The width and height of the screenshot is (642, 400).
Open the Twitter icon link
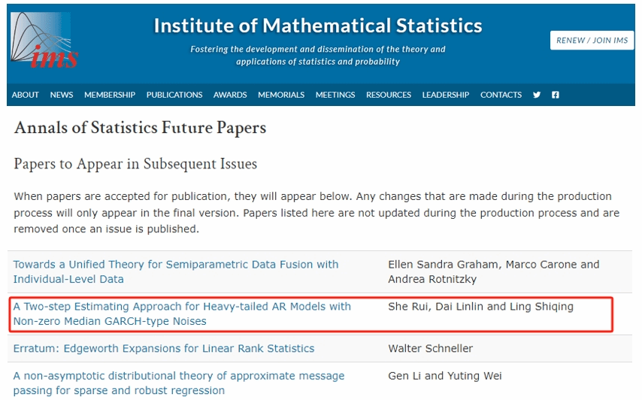point(537,95)
